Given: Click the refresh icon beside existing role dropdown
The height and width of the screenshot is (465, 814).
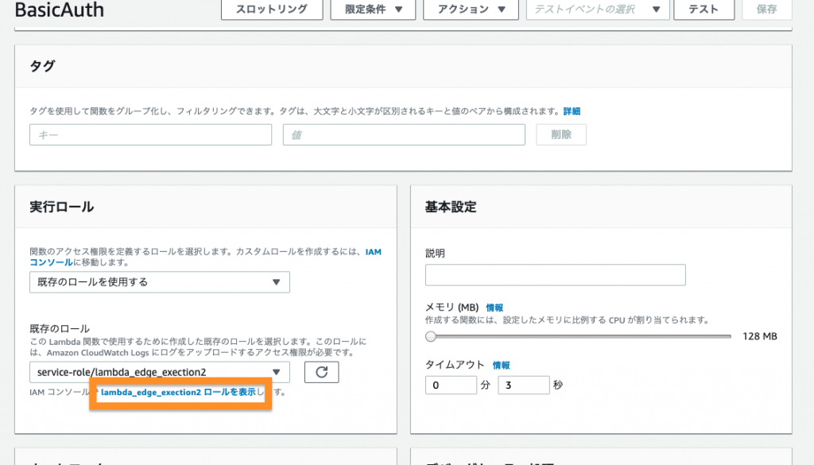Looking at the screenshot, I should (x=321, y=372).
